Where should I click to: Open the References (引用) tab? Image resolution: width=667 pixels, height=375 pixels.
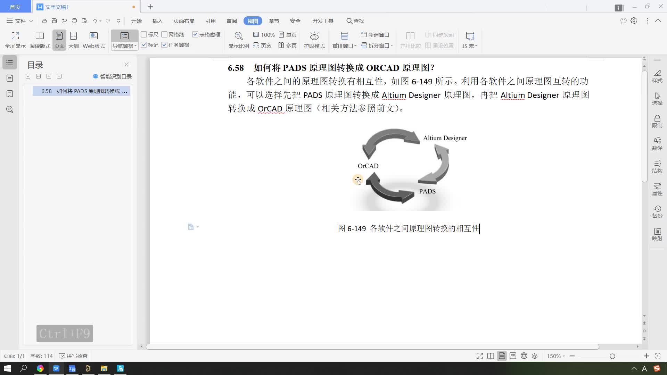(210, 21)
